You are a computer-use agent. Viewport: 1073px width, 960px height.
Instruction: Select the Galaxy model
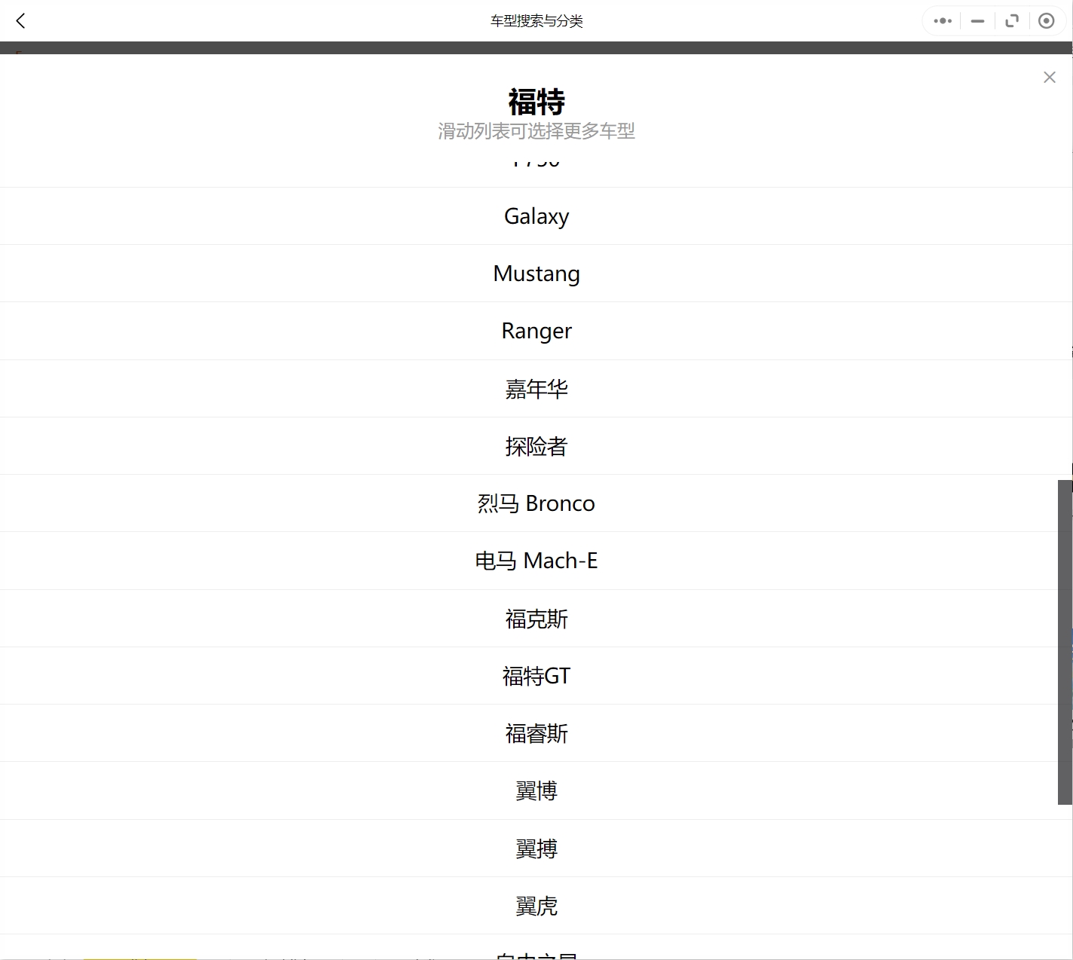536,216
